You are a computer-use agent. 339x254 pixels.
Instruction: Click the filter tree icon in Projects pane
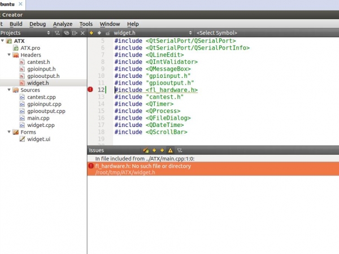pyautogui.click(x=57, y=33)
